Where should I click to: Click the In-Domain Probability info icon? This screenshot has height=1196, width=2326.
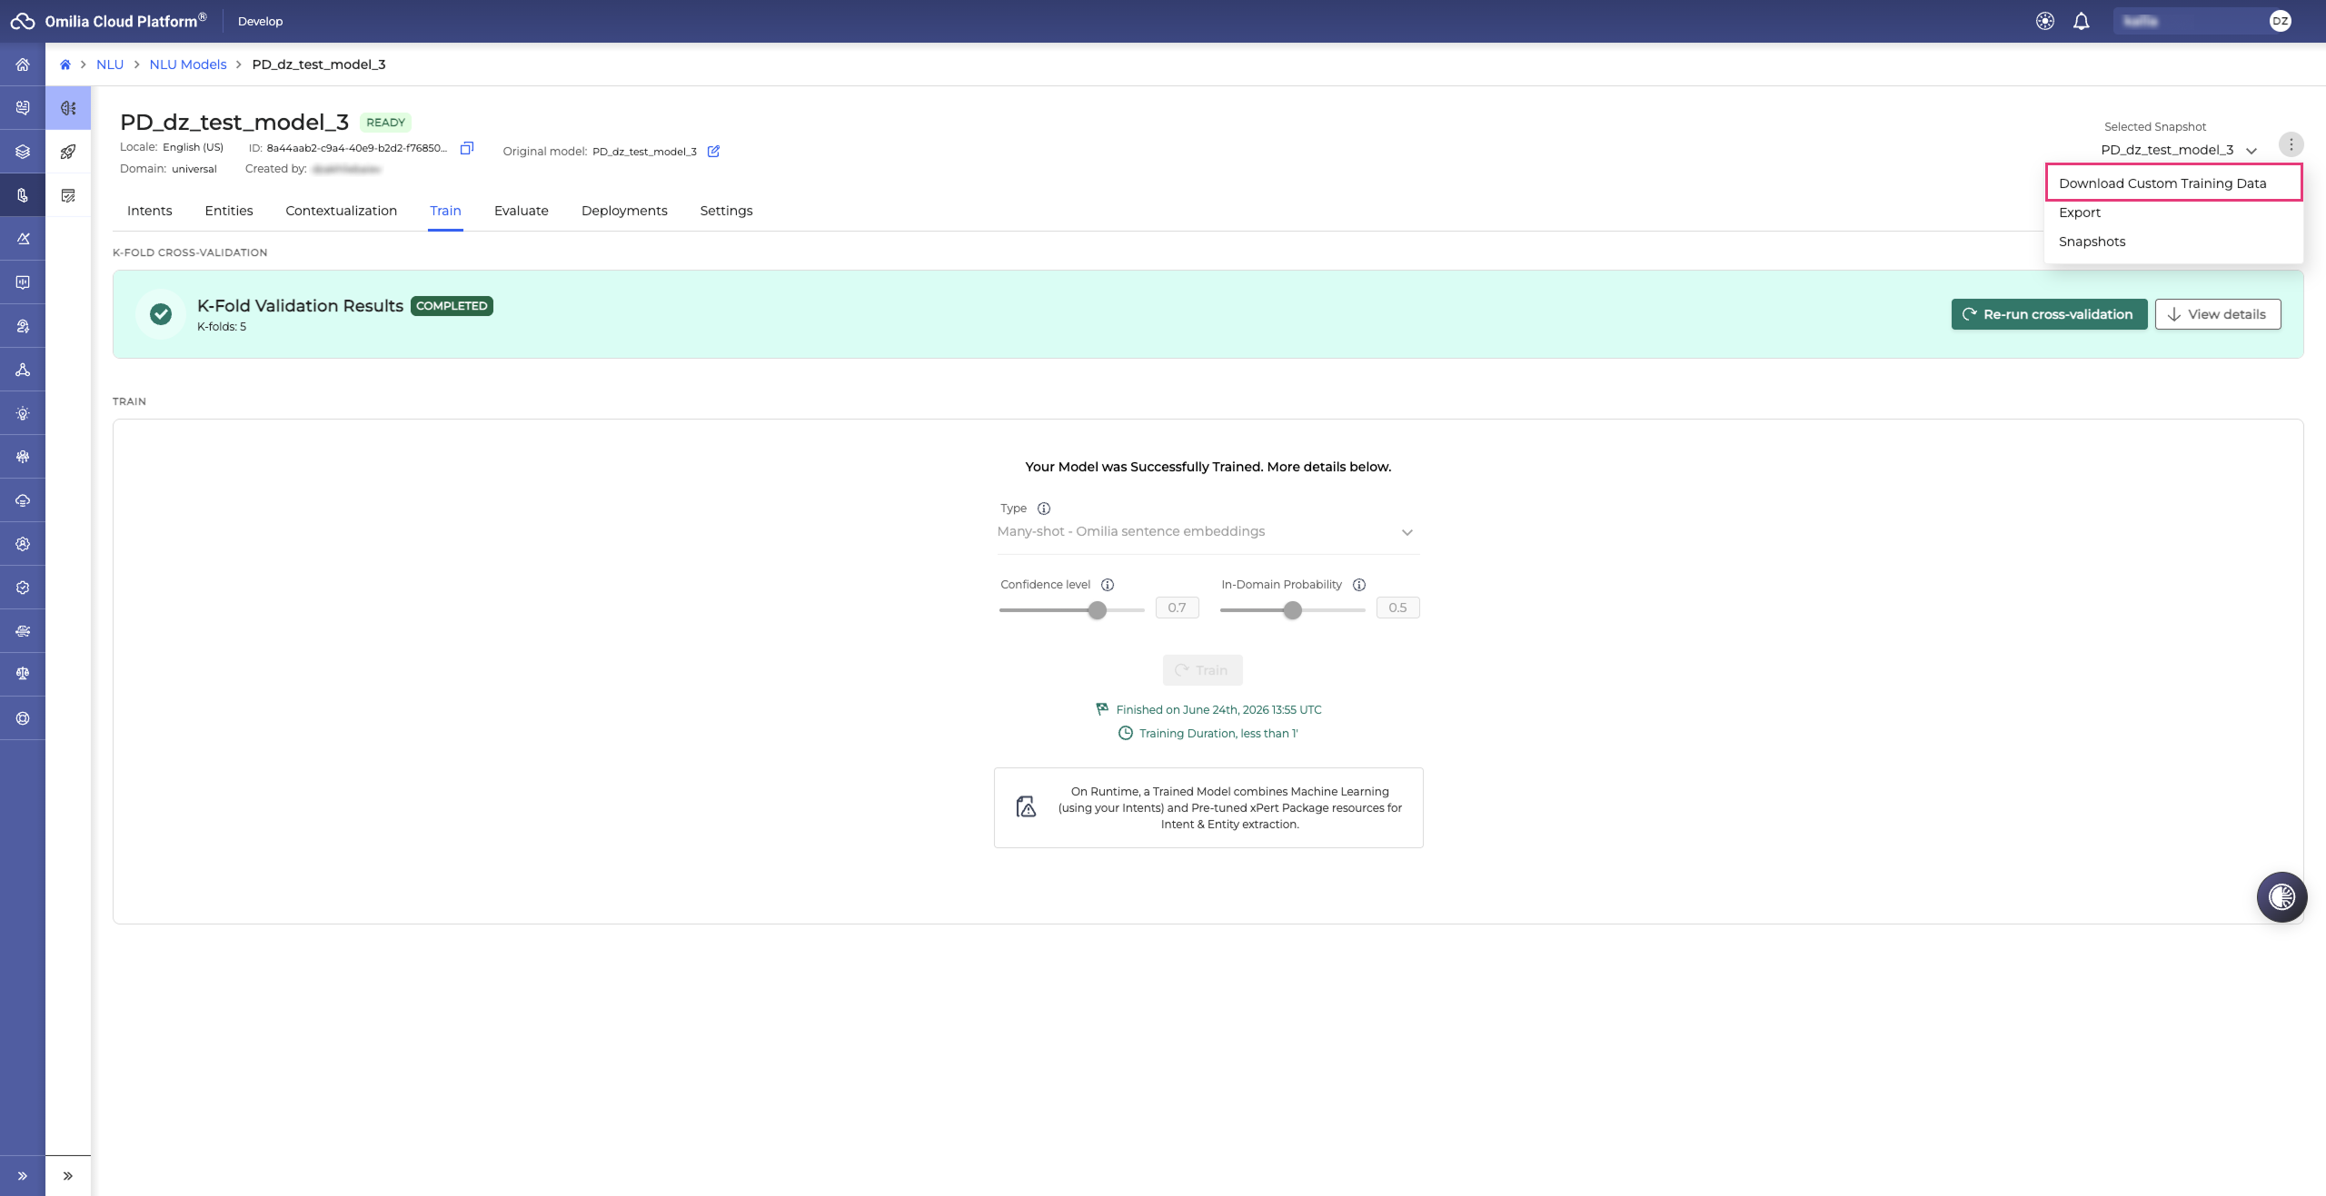[x=1359, y=585]
